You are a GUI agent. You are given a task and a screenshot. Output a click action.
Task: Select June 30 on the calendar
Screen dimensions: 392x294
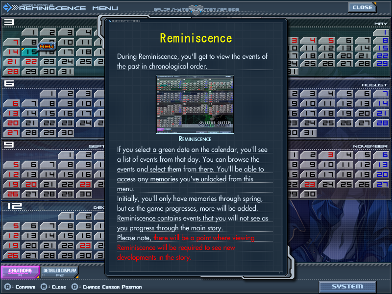click(66, 132)
